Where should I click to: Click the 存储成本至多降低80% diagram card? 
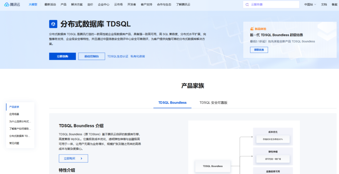tap(273, 139)
